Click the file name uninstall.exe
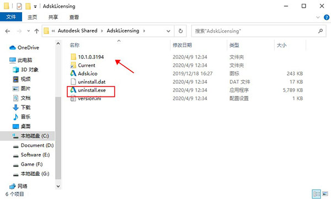Screen dimensions: 331x199 (x=92, y=90)
